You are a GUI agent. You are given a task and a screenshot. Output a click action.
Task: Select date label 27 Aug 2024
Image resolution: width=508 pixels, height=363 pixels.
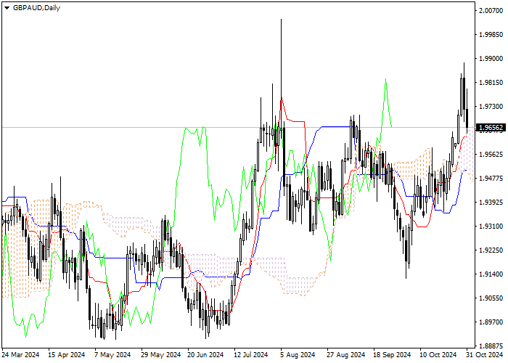point(345,355)
